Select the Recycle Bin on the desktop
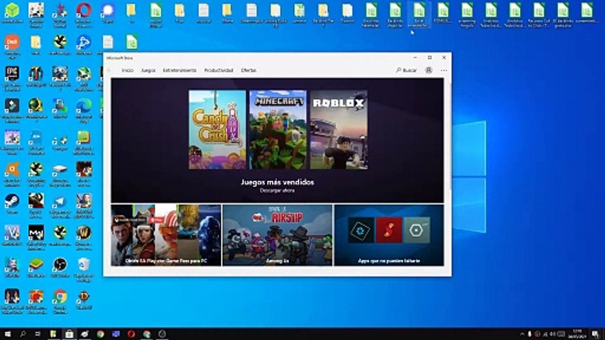Image resolution: width=605 pixels, height=340 pixels. [x=84, y=269]
